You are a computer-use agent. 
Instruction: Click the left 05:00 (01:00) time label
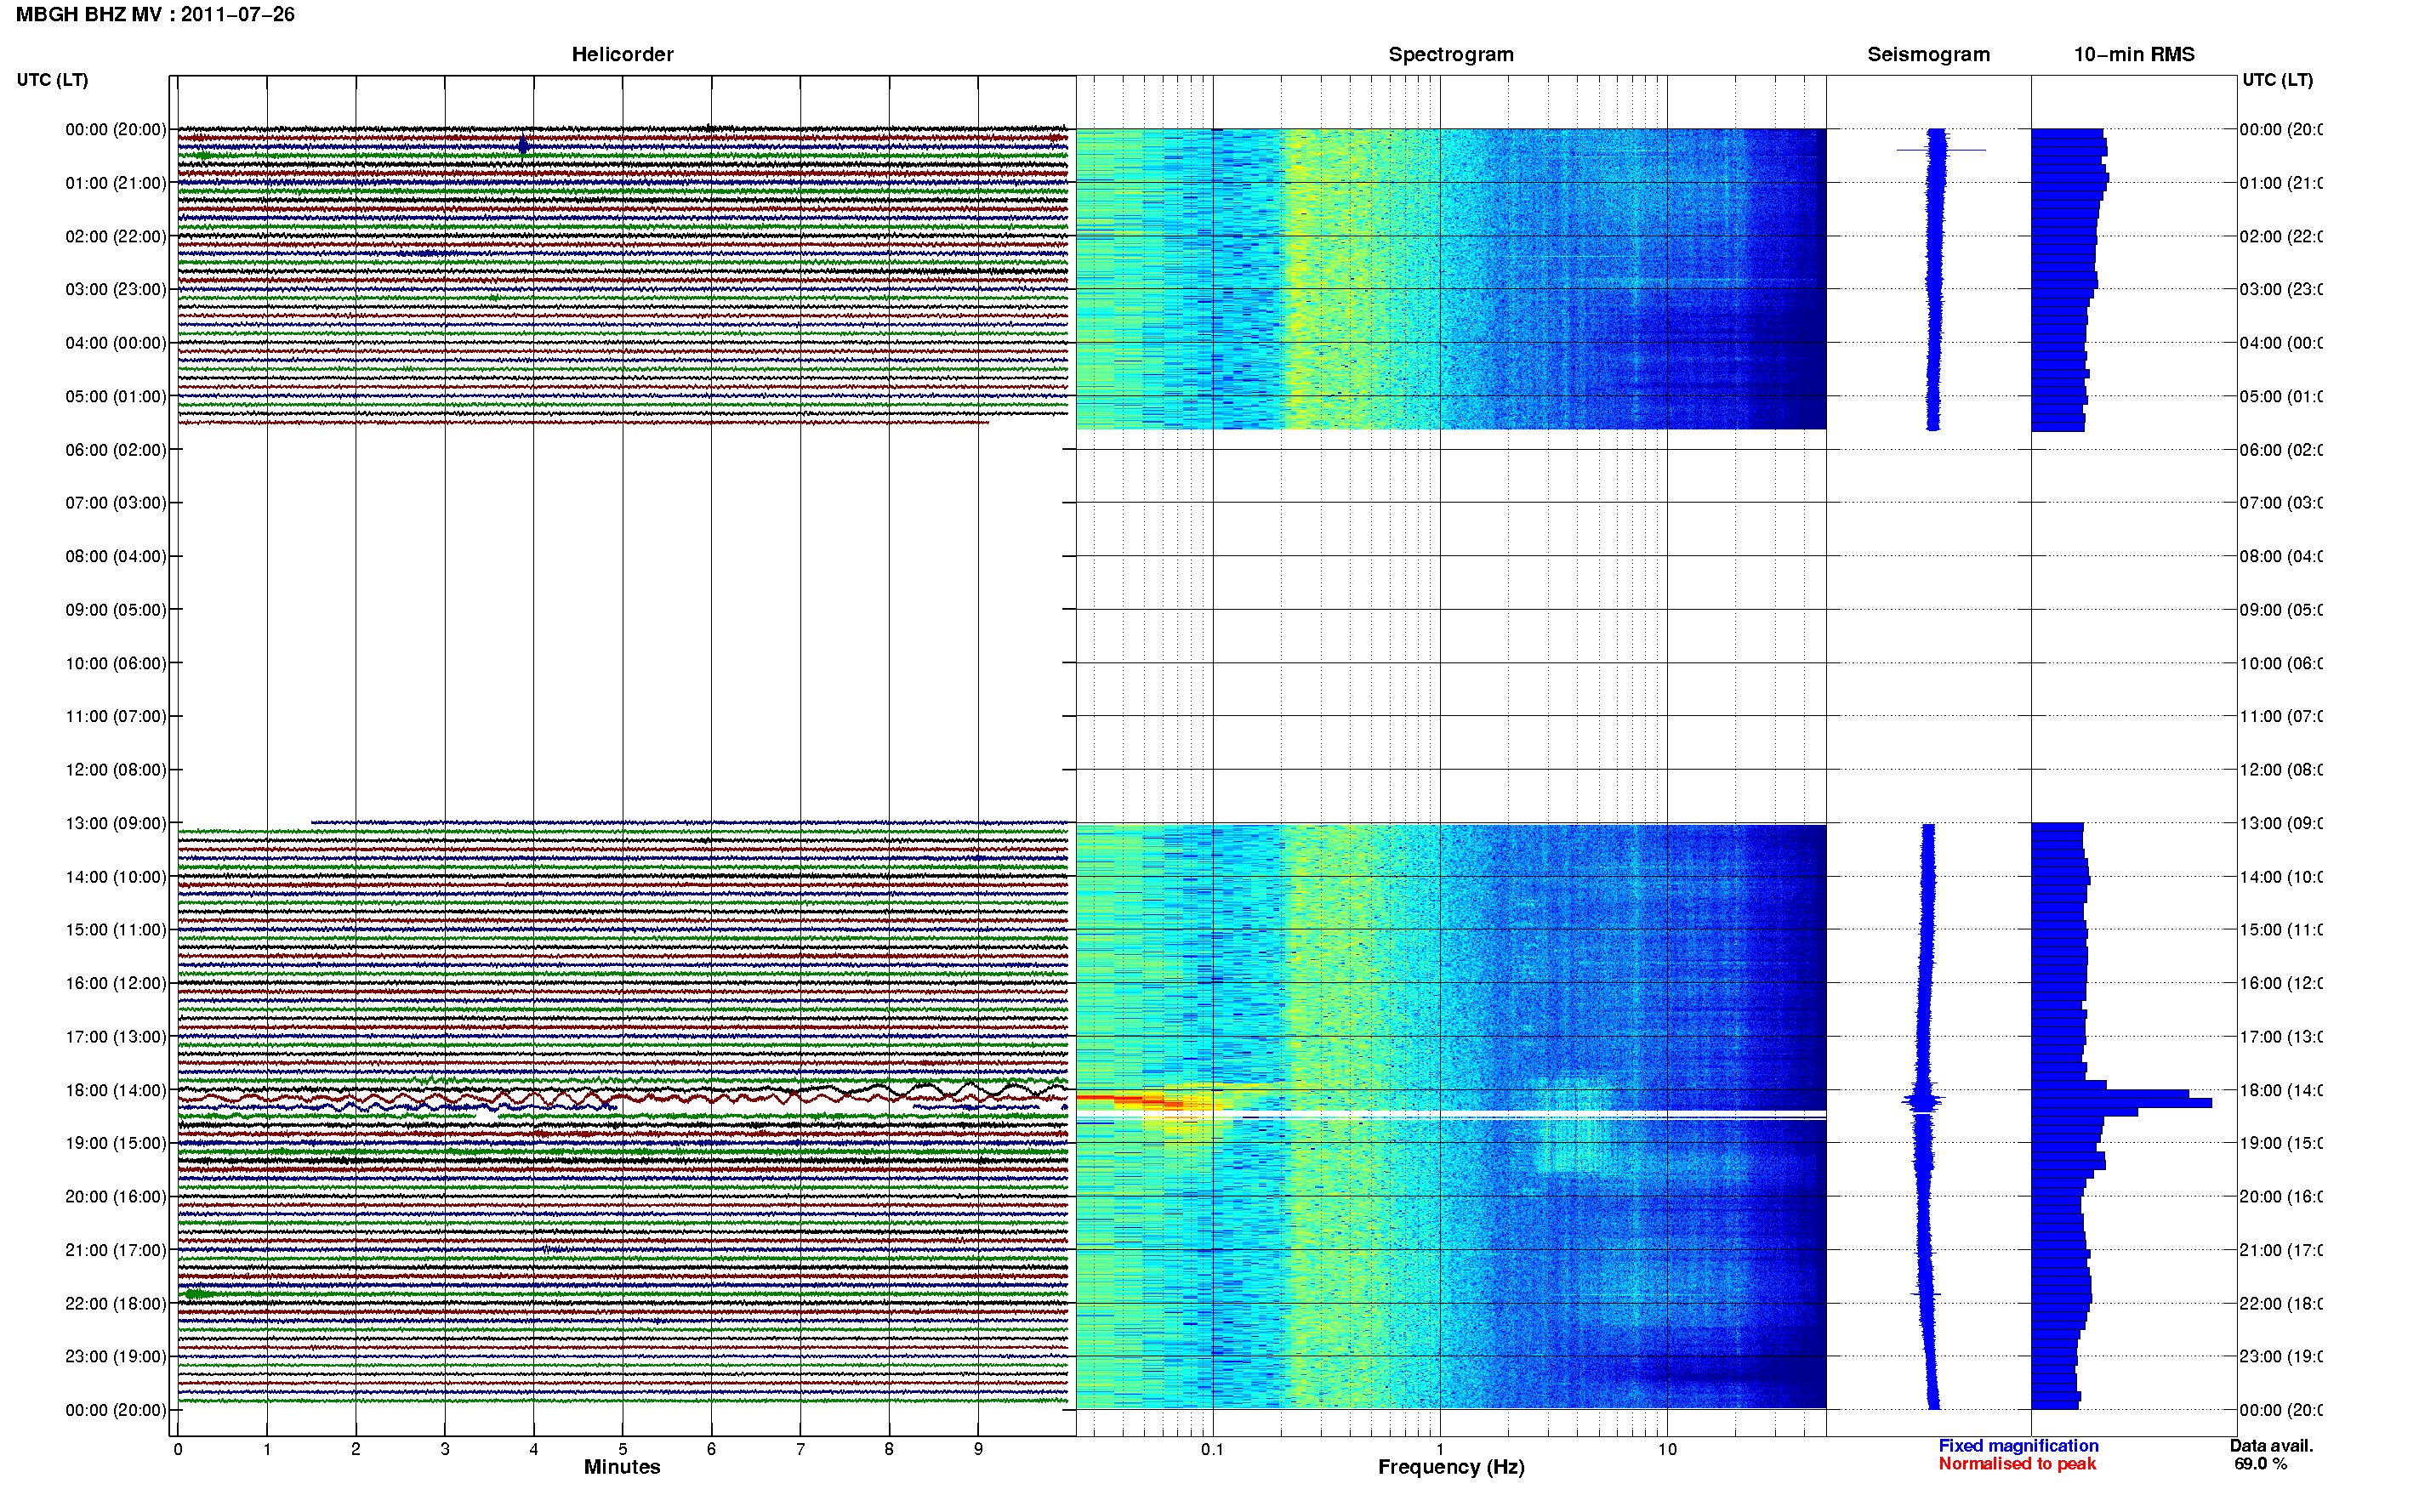click(116, 396)
